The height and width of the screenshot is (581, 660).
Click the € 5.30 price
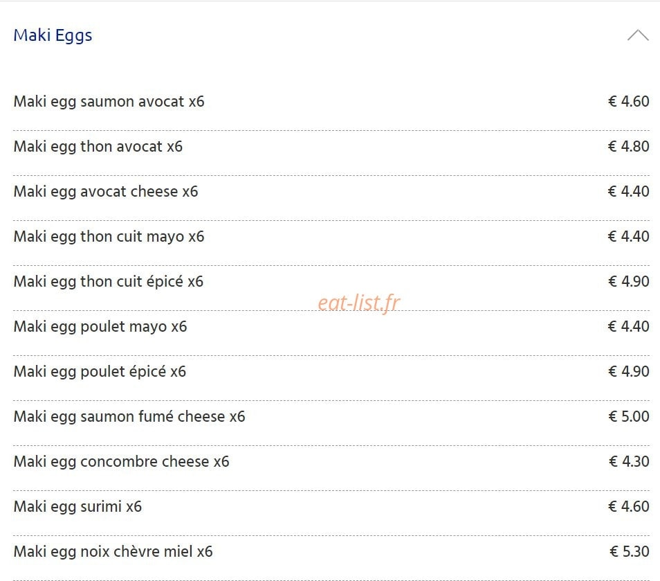pyautogui.click(x=630, y=551)
